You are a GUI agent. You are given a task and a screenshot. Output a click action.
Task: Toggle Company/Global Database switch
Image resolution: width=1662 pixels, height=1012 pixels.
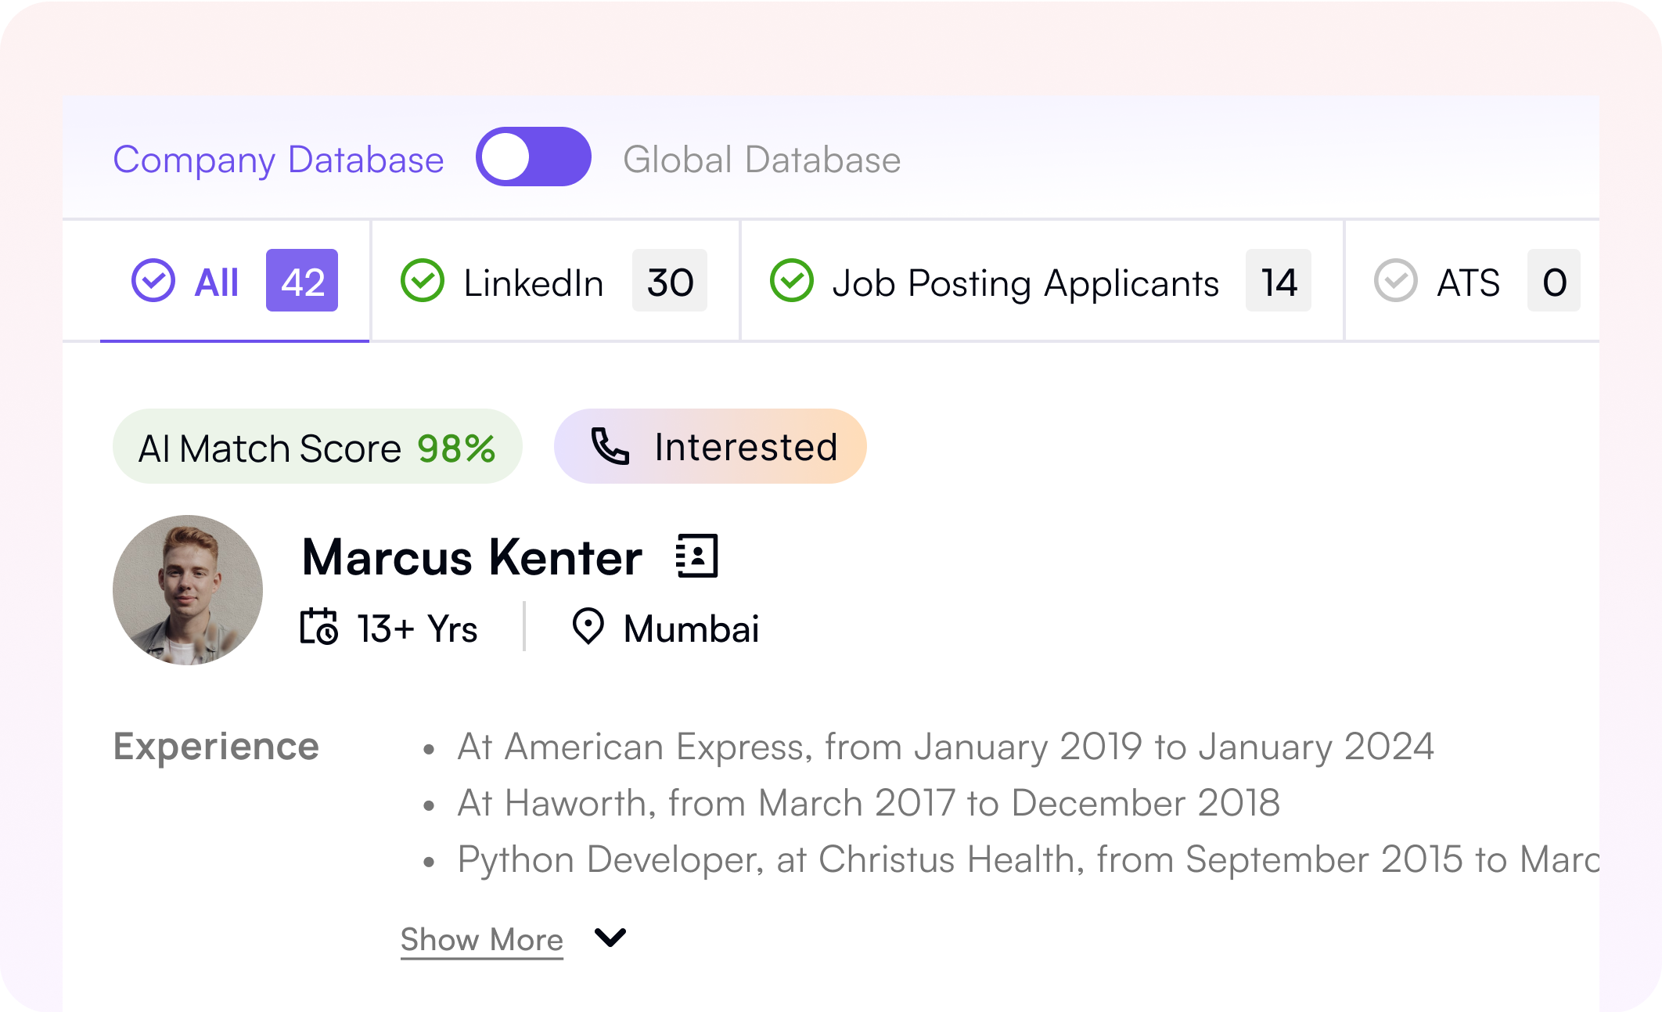pyautogui.click(x=534, y=157)
